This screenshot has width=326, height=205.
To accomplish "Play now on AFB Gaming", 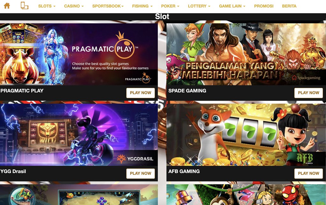I will (308, 173).
